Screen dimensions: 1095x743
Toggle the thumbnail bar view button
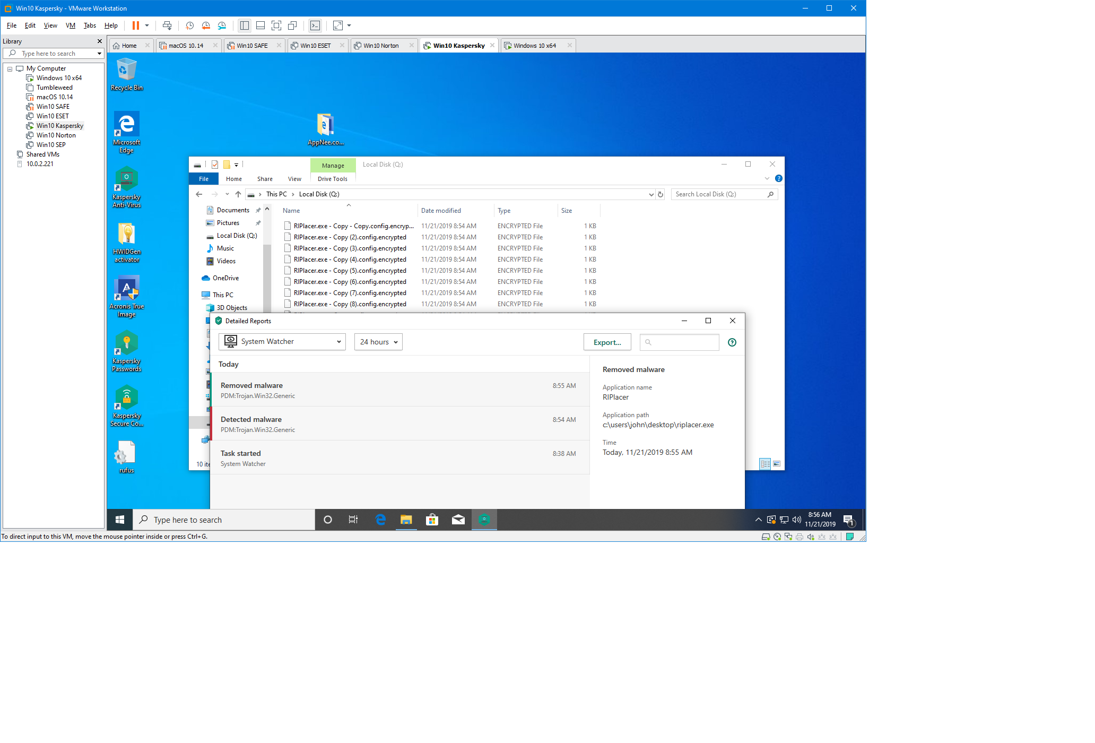260,25
